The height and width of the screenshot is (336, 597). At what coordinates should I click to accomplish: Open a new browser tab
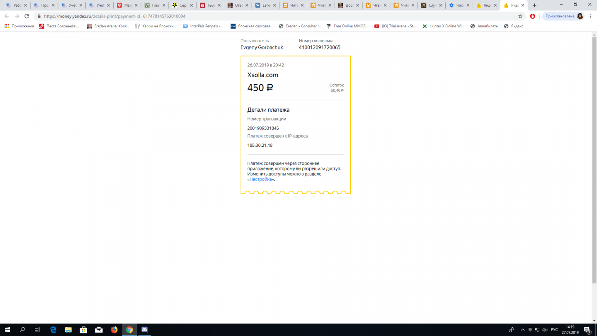[x=534, y=5]
